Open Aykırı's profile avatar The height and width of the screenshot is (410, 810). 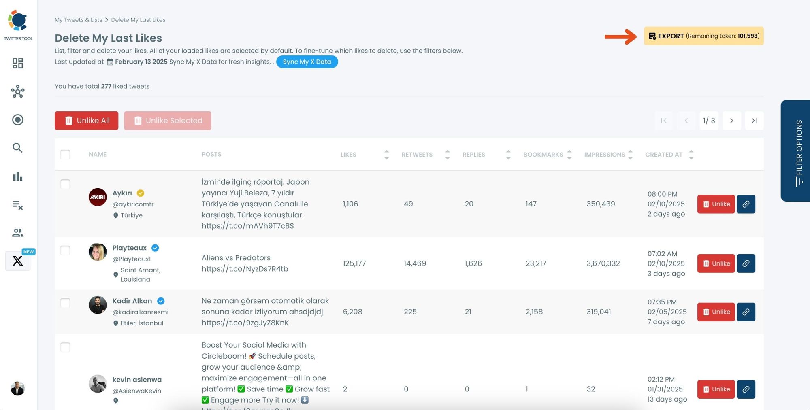98,197
